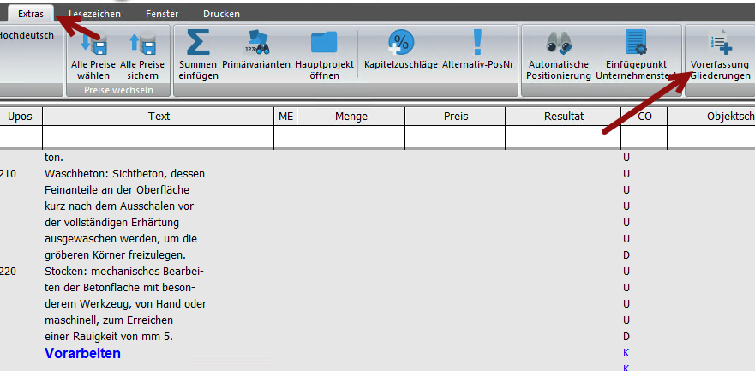The height and width of the screenshot is (371, 755).
Task: Open Automatische Positionierung binoculars icon
Action: (559, 42)
